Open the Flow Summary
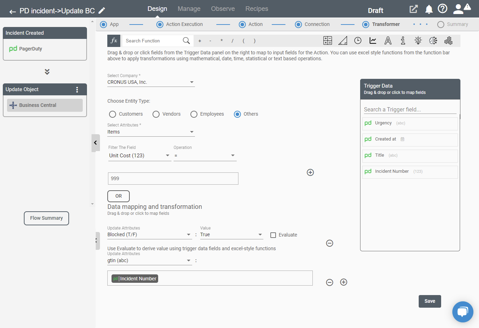The height and width of the screenshot is (328, 479). click(x=46, y=218)
